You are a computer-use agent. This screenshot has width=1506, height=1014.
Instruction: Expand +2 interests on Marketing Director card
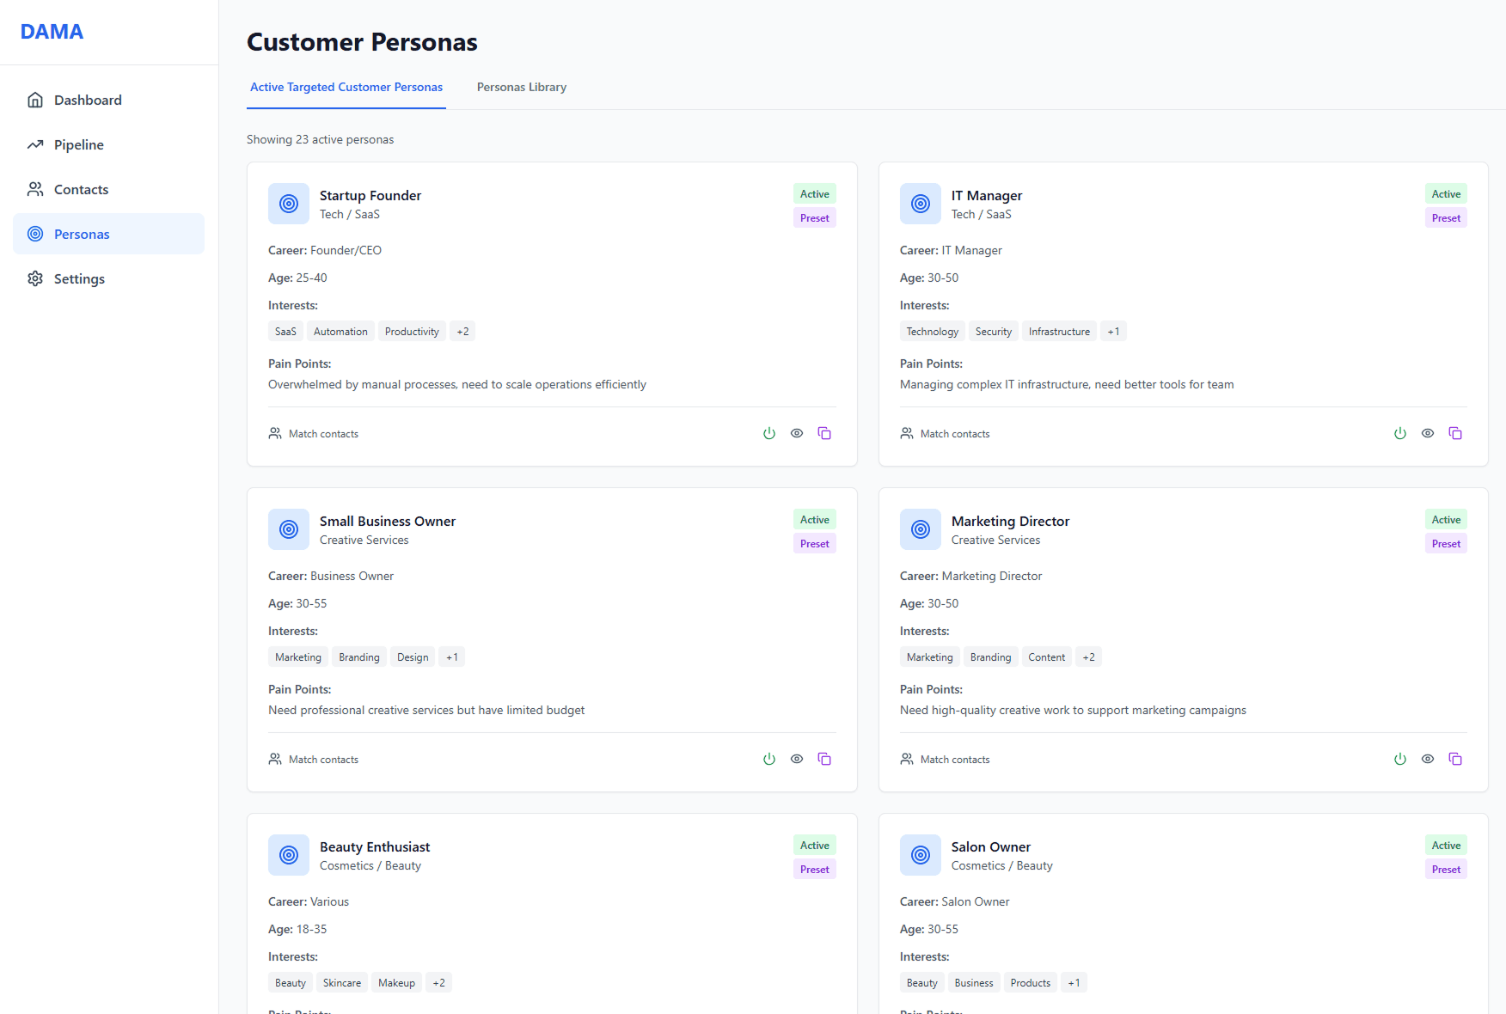pyautogui.click(x=1089, y=657)
